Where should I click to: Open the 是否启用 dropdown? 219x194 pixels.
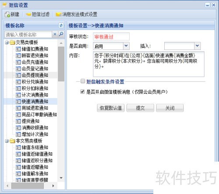coord(126,46)
